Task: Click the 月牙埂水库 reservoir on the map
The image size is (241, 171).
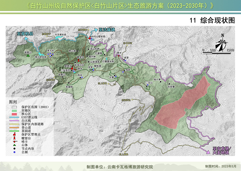Action: [60, 35]
